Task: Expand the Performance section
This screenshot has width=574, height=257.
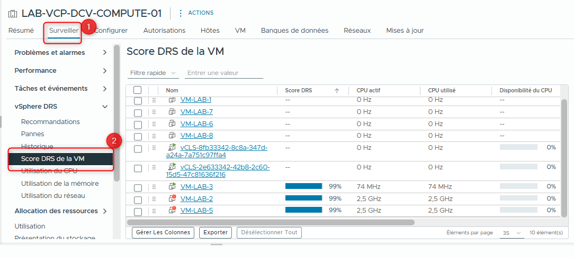Action: pos(105,71)
